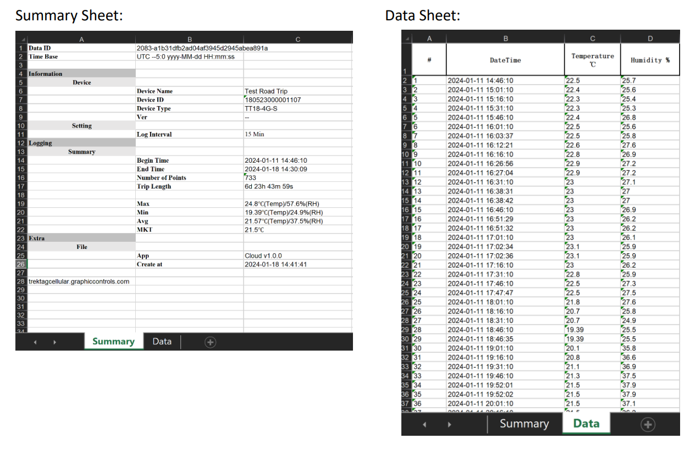The height and width of the screenshot is (455, 690).
Task: Select the humidity cell '26.8'
Action: [x=650, y=117]
